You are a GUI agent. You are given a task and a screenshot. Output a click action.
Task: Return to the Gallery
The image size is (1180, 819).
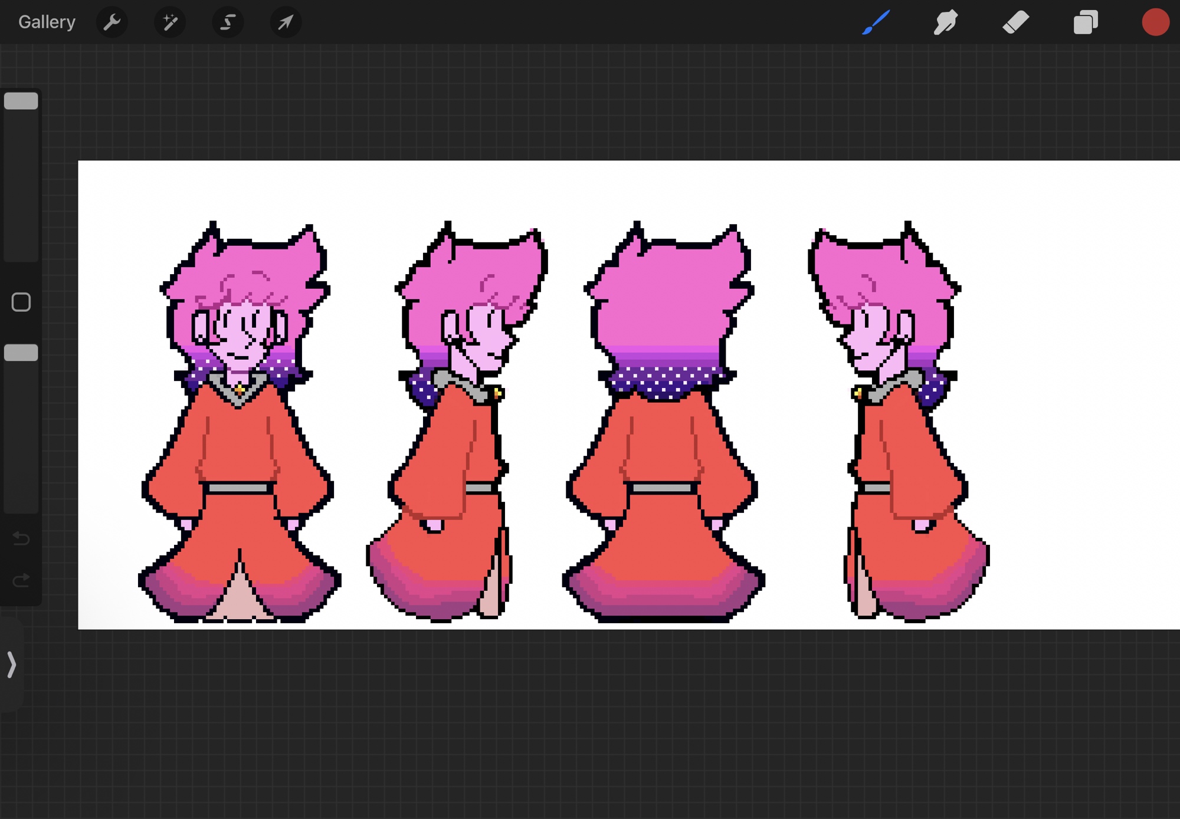click(x=47, y=22)
